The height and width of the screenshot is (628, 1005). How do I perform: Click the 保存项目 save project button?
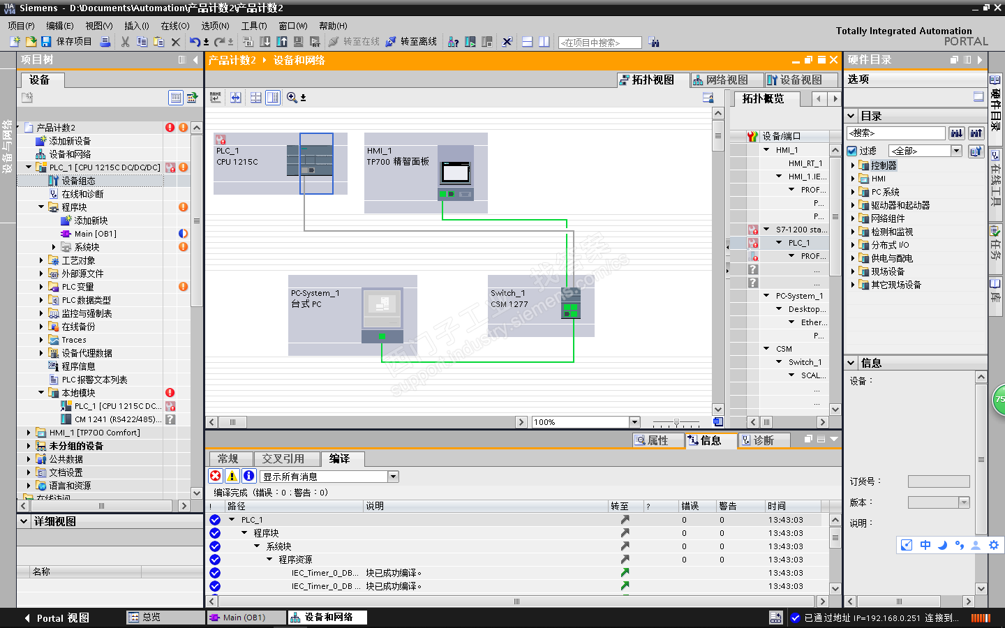pos(67,42)
